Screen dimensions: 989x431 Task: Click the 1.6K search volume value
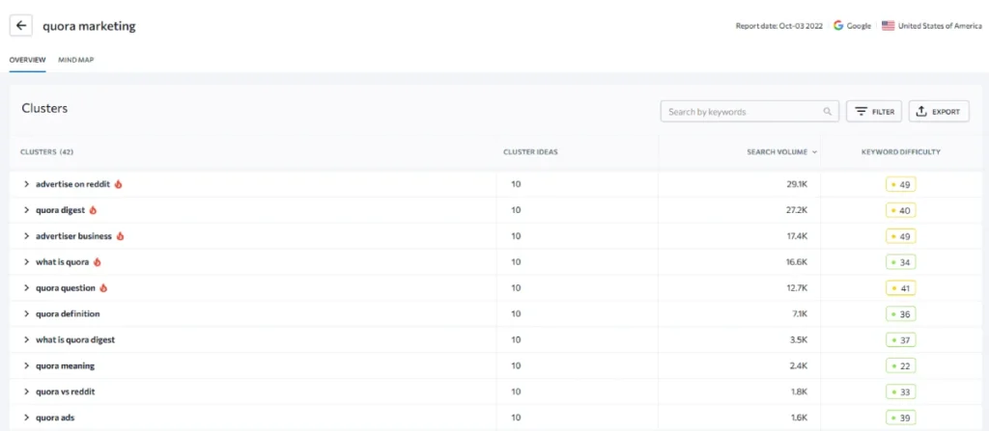pyautogui.click(x=799, y=418)
